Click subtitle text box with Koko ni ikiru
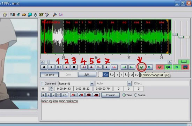 tap(115, 109)
